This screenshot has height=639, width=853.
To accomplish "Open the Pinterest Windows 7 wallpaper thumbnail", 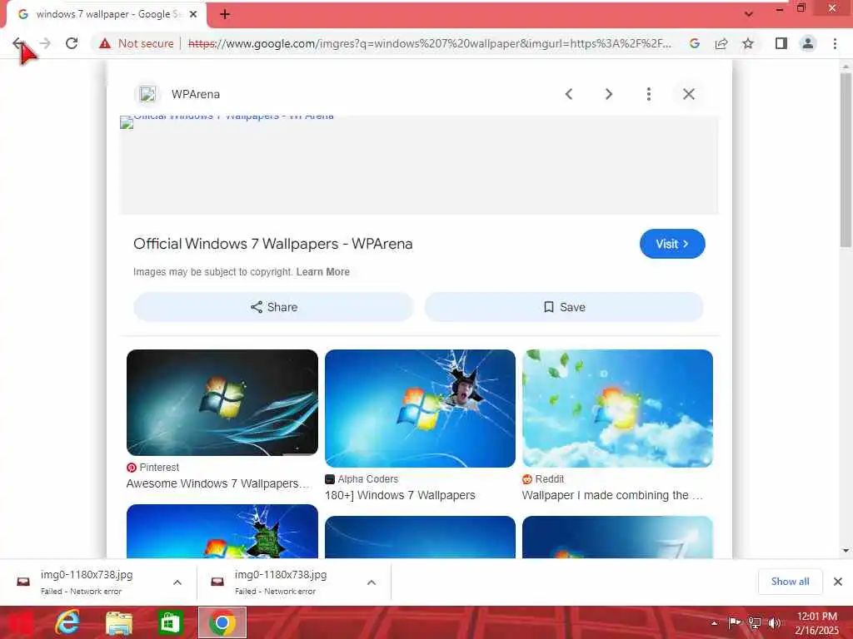I will pos(222,403).
